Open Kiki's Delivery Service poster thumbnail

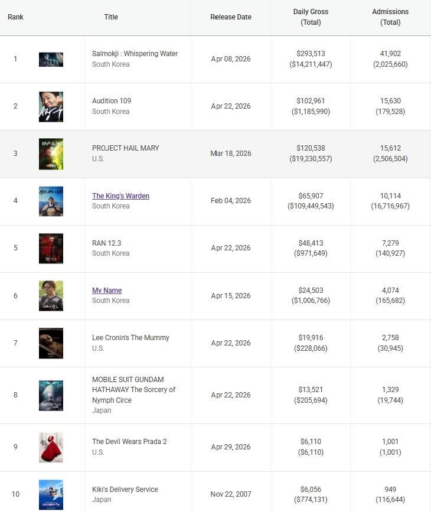click(51, 494)
